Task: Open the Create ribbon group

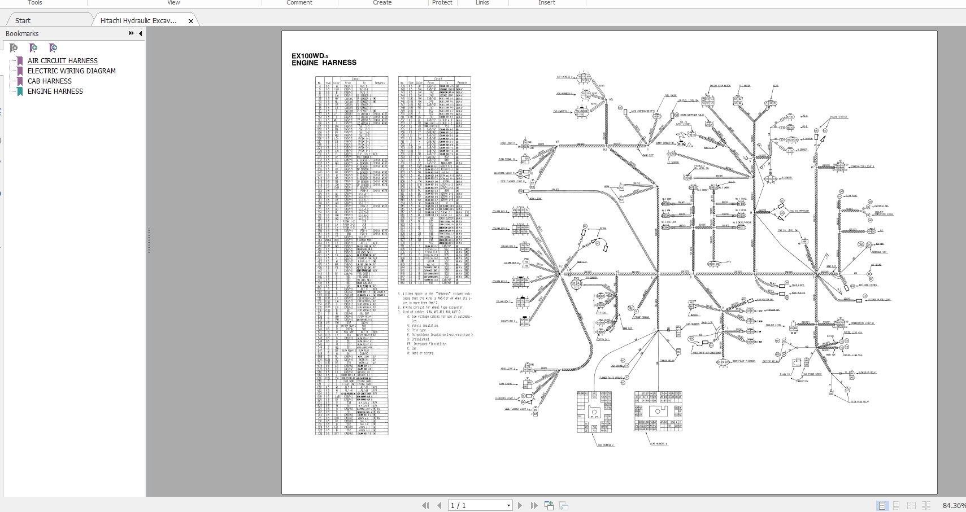Action: coord(382,3)
